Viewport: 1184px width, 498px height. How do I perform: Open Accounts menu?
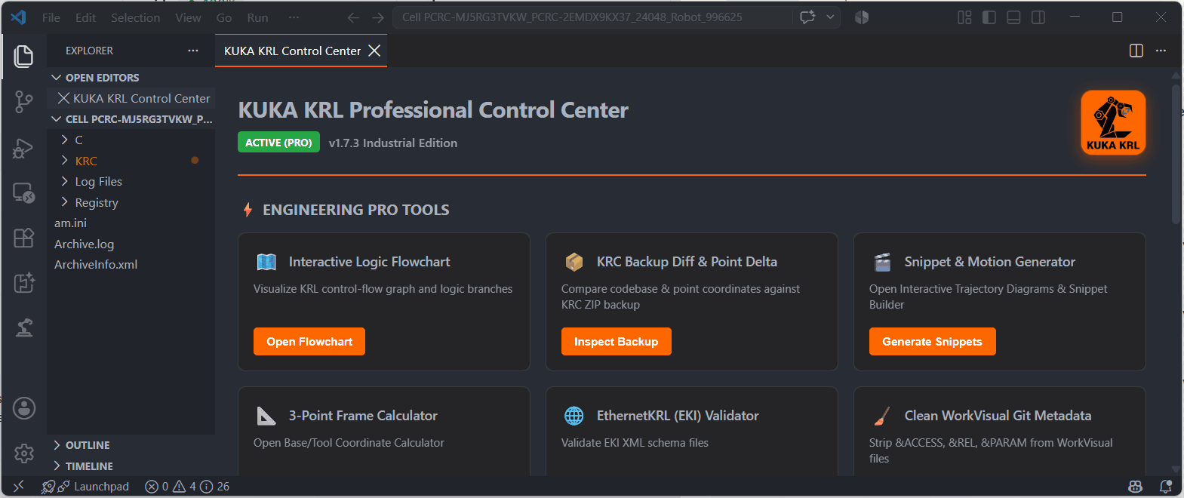point(24,408)
